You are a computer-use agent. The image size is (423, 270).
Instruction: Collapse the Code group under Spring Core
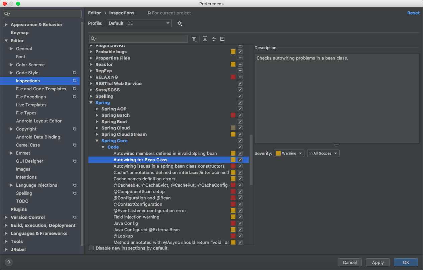coord(103,147)
